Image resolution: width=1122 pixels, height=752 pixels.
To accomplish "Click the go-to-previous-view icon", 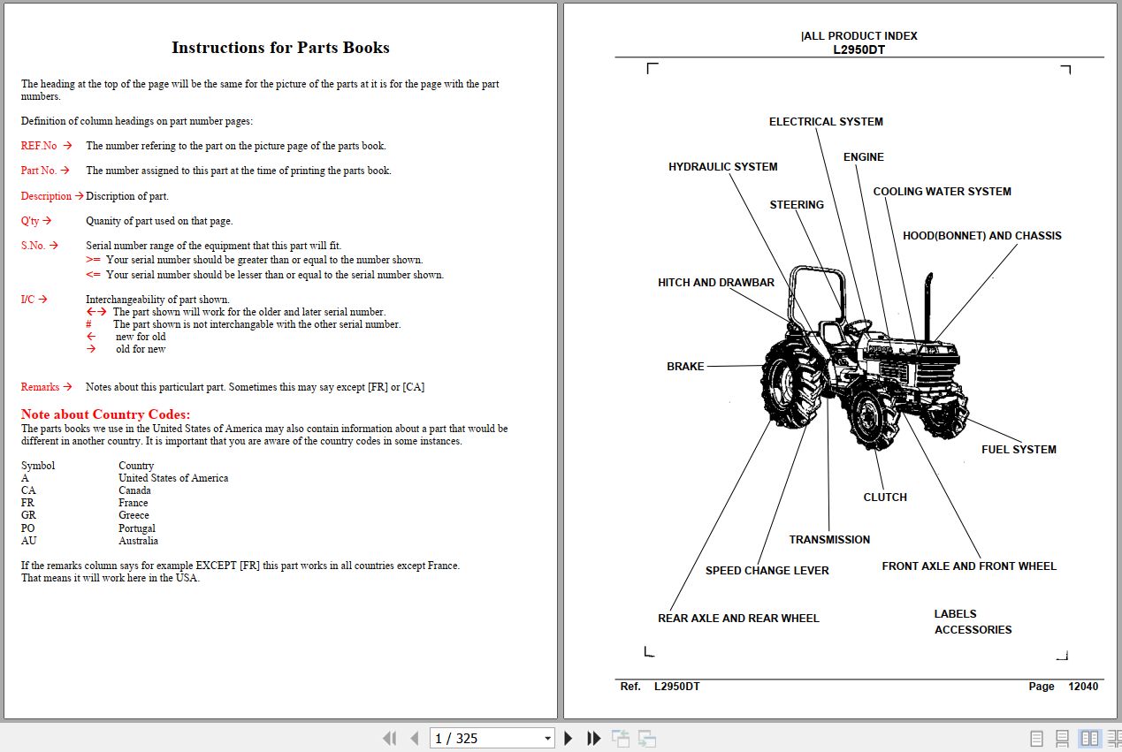I will pyautogui.click(x=622, y=738).
